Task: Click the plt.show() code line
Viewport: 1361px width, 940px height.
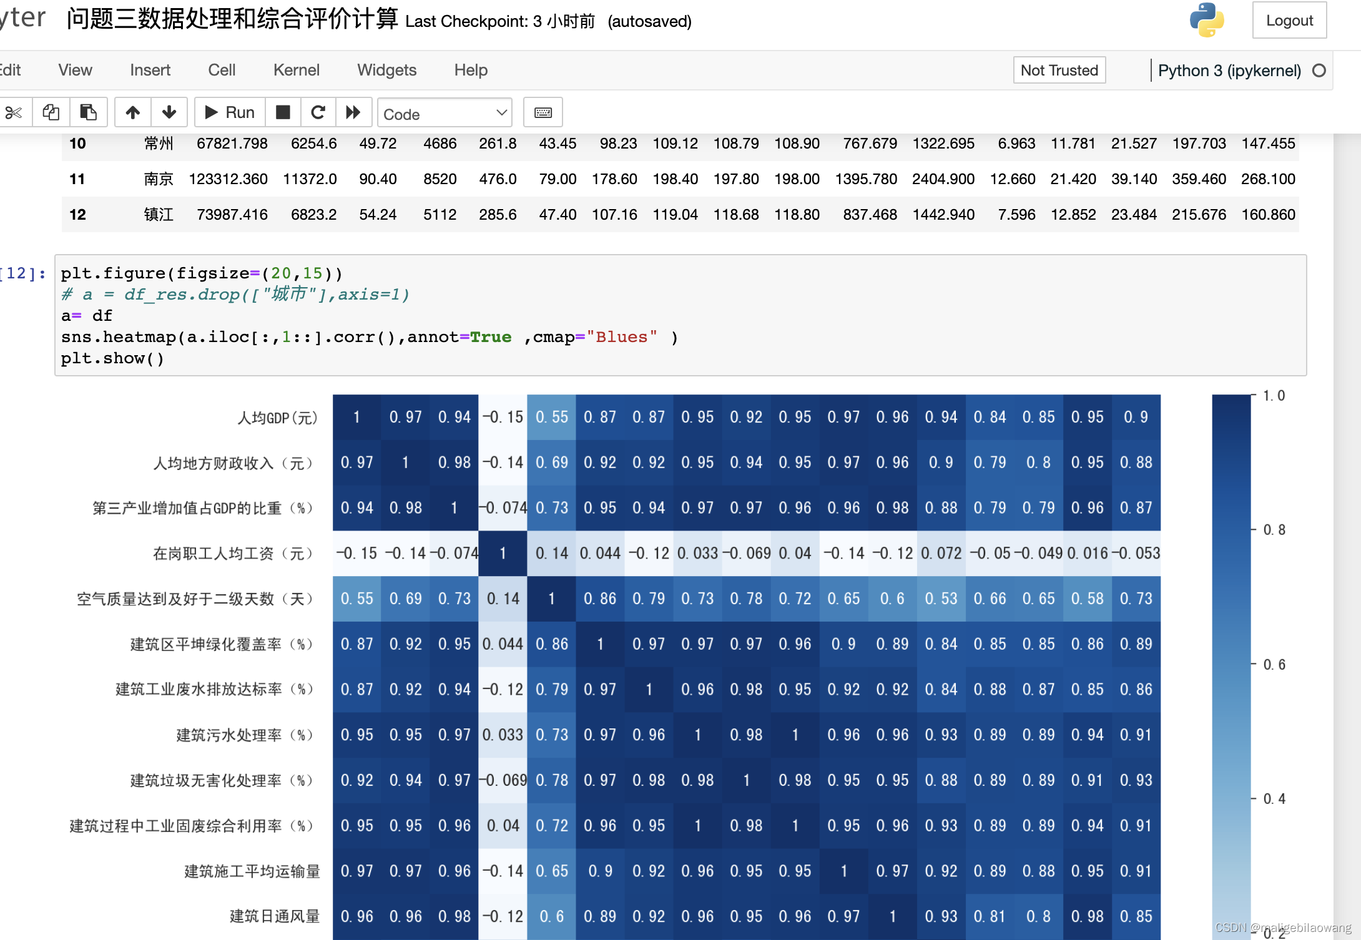Action: pyautogui.click(x=112, y=358)
